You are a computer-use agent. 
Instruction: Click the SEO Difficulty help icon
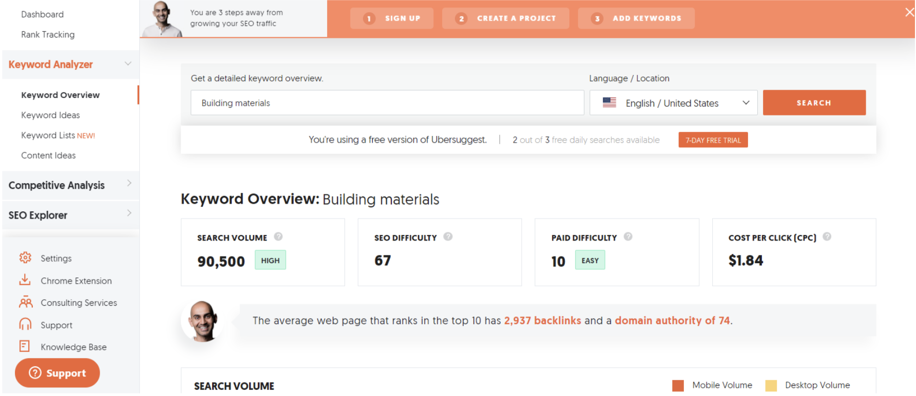point(448,237)
